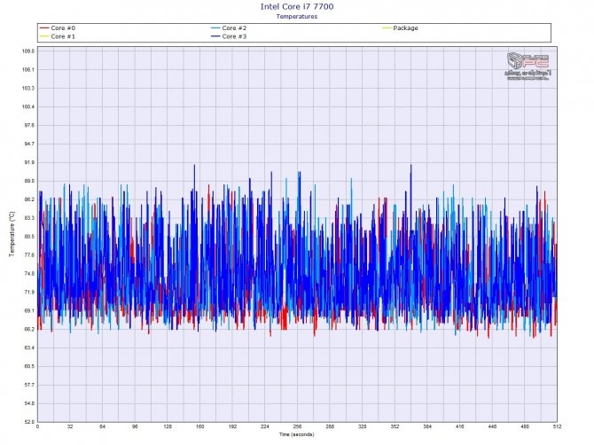
Task: Click the 384 time axis tick
Action: coord(427,426)
